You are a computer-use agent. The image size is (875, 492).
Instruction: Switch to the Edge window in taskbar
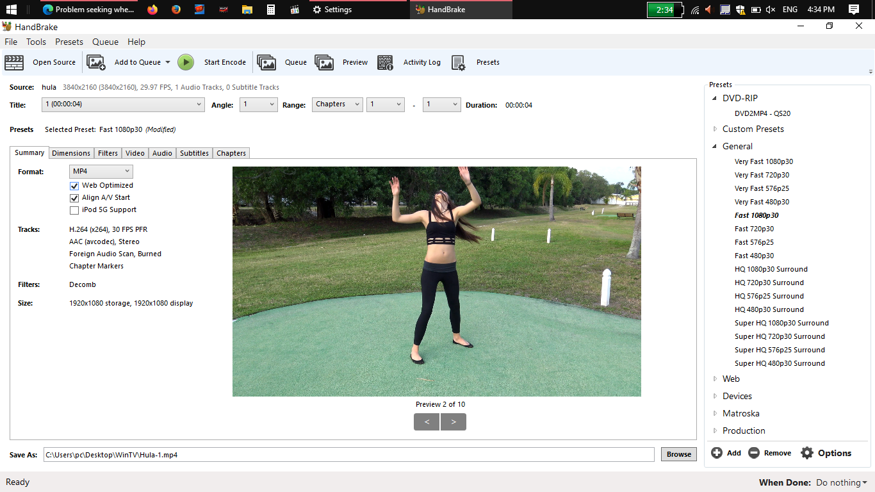click(x=89, y=10)
